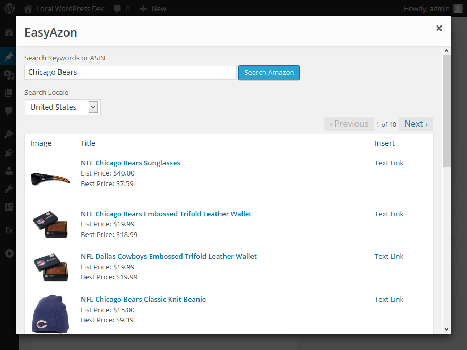Open Media icon in the WordPress sidebar
The height and width of the screenshot is (350, 467).
pos(9,74)
